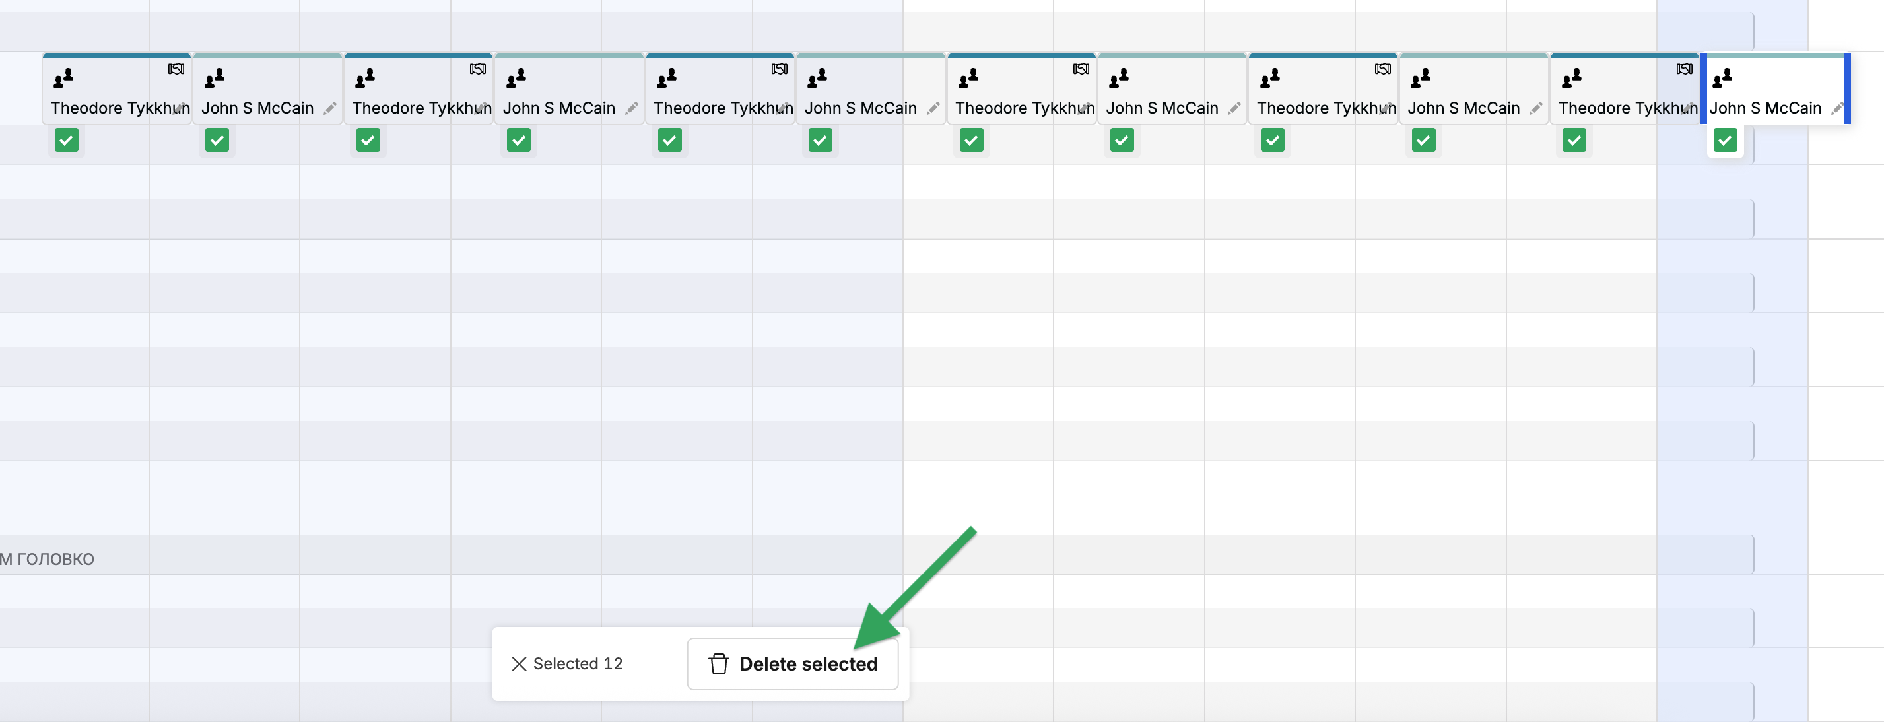This screenshot has height=722, width=1884.
Task: Uncheck the checkbox under the fifth John S McCain shift
Action: (x=1423, y=140)
